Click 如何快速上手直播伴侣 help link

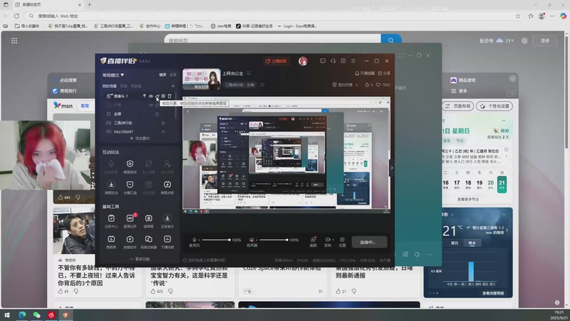[204, 260]
